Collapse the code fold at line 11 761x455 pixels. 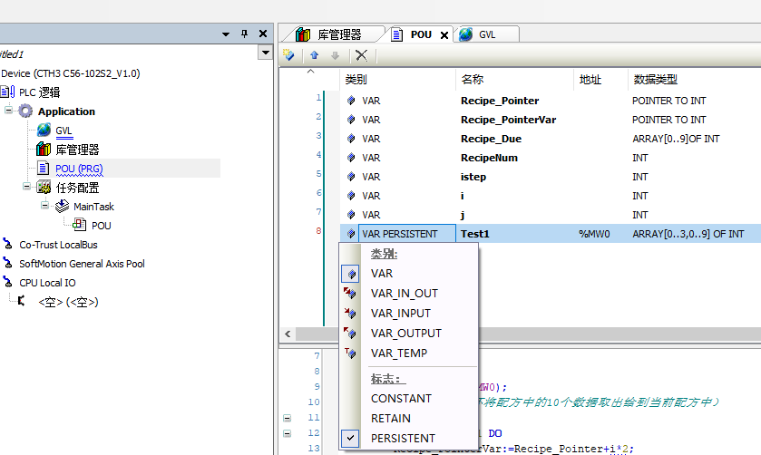[287, 418]
